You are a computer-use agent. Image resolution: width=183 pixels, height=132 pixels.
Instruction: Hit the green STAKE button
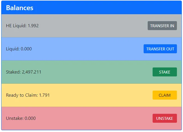pos(164,72)
